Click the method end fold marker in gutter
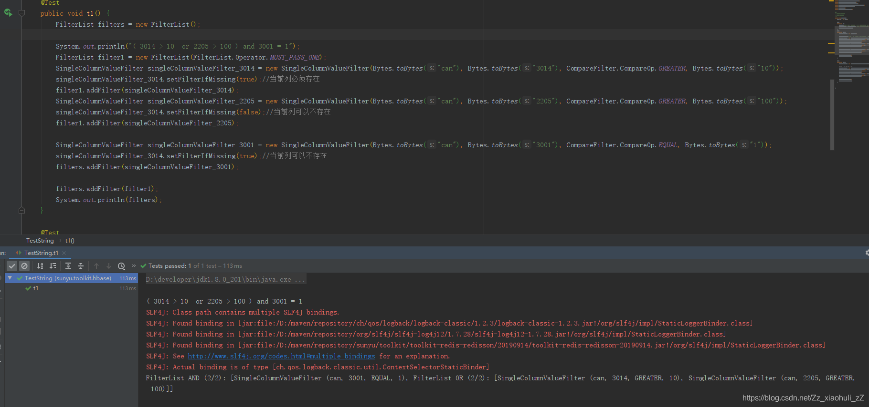 point(21,210)
